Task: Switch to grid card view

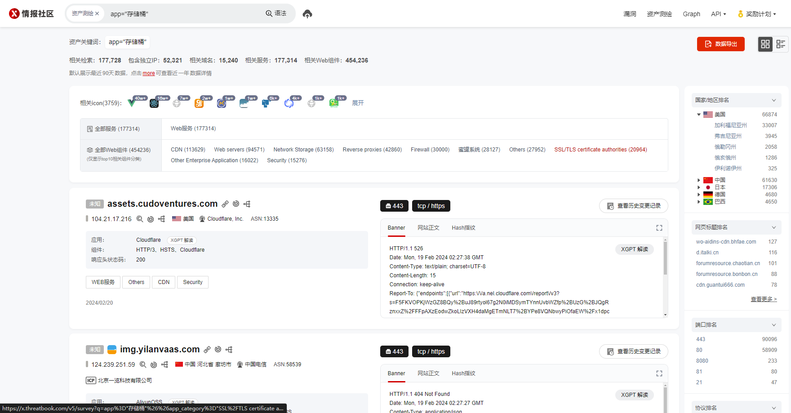Action: [765, 44]
